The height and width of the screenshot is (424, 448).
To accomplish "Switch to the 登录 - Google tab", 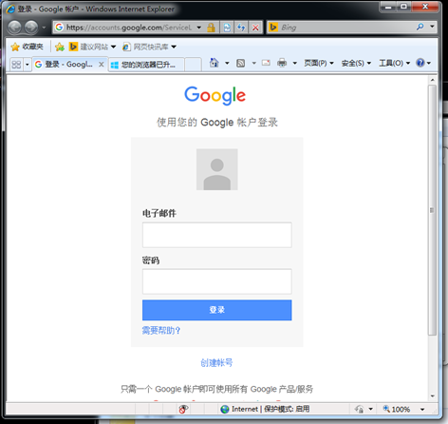I will pyautogui.click(x=65, y=65).
